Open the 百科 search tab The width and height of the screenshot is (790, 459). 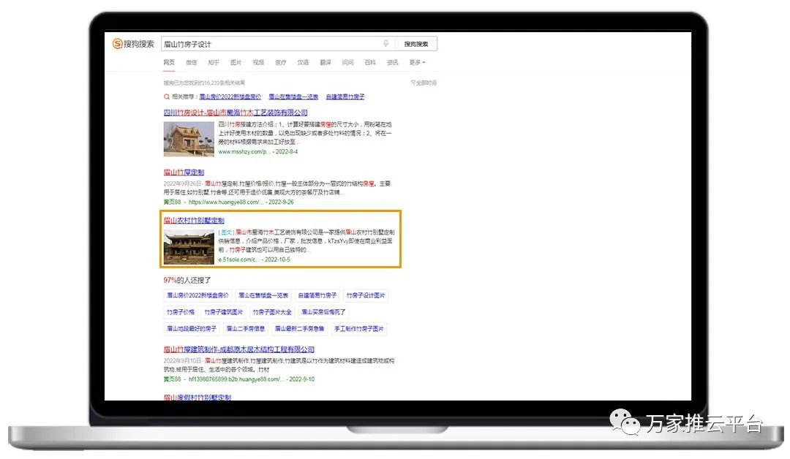point(370,63)
